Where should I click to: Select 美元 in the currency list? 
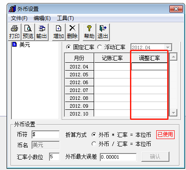[25, 44]
